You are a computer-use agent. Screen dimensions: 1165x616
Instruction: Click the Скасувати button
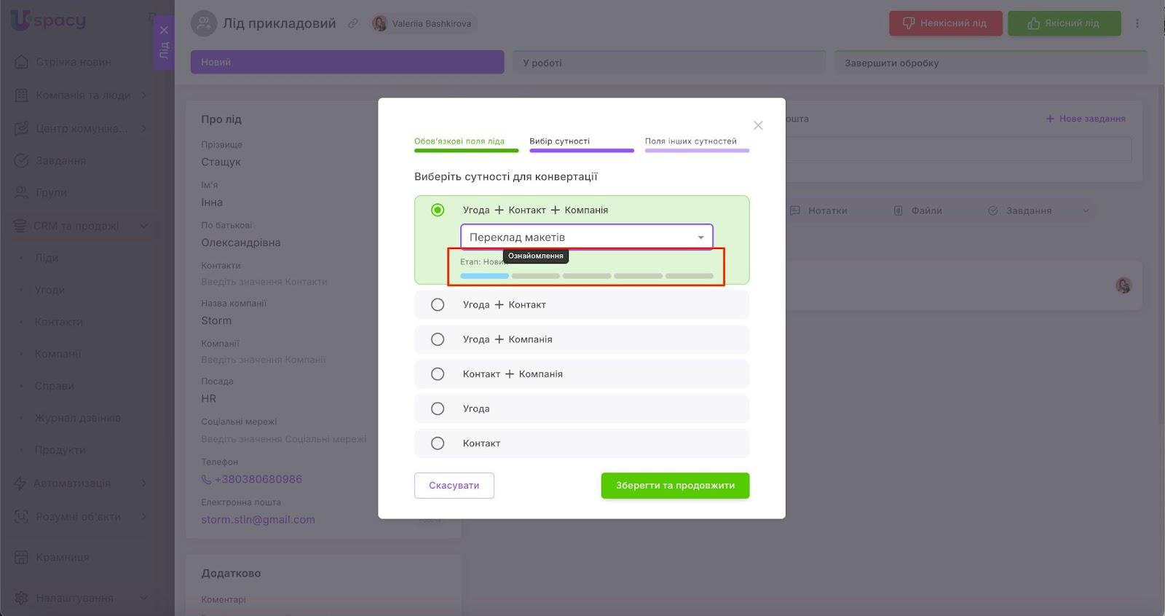454,486
